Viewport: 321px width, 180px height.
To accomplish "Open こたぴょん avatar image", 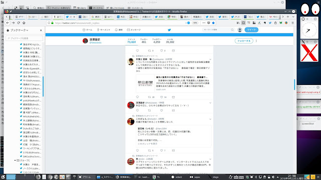I will pos(131,121).
